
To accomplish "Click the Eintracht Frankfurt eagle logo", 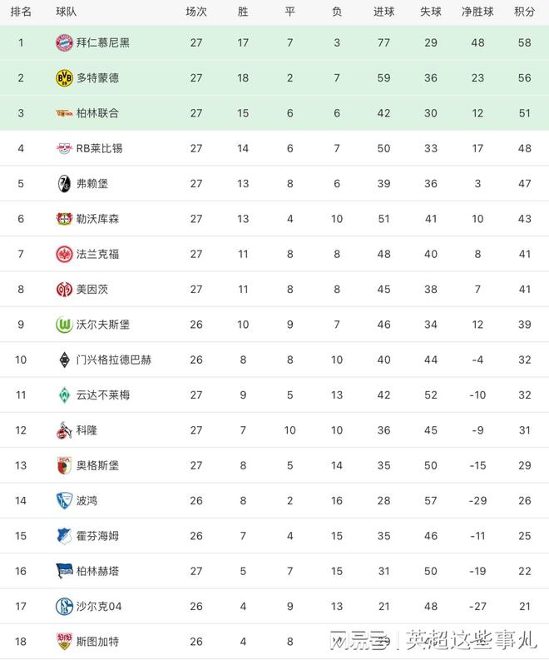I will click(63, 254).
